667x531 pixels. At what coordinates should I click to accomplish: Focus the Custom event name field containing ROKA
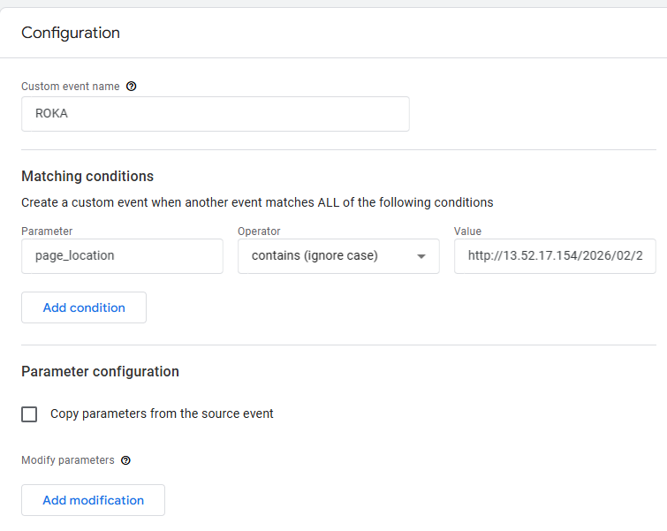click(x=215, y=114)
